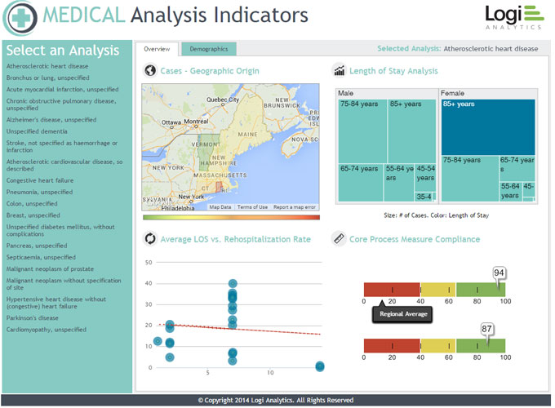Open the Demographics tab
Screen dimensions: 555x408
pyautogui.click(x=209, y=49)
